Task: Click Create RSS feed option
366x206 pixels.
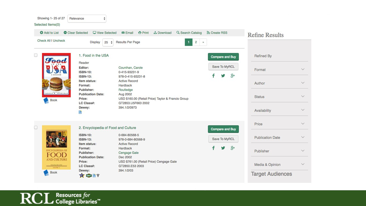Action: tap(217, 33)
